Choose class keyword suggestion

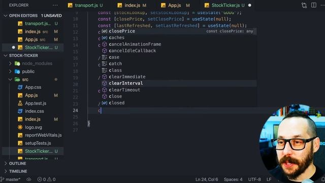[179, 70]
